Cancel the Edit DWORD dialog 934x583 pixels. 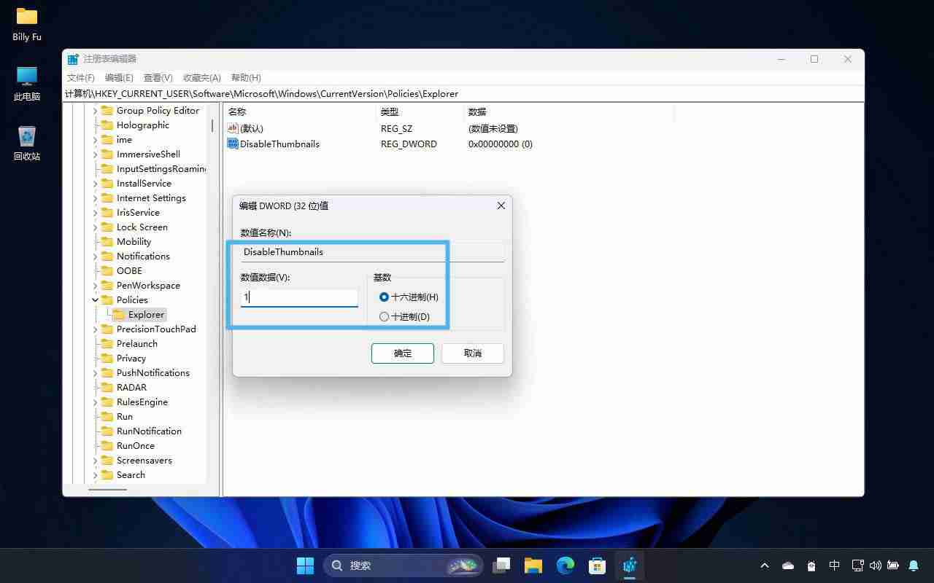(472, 353)
